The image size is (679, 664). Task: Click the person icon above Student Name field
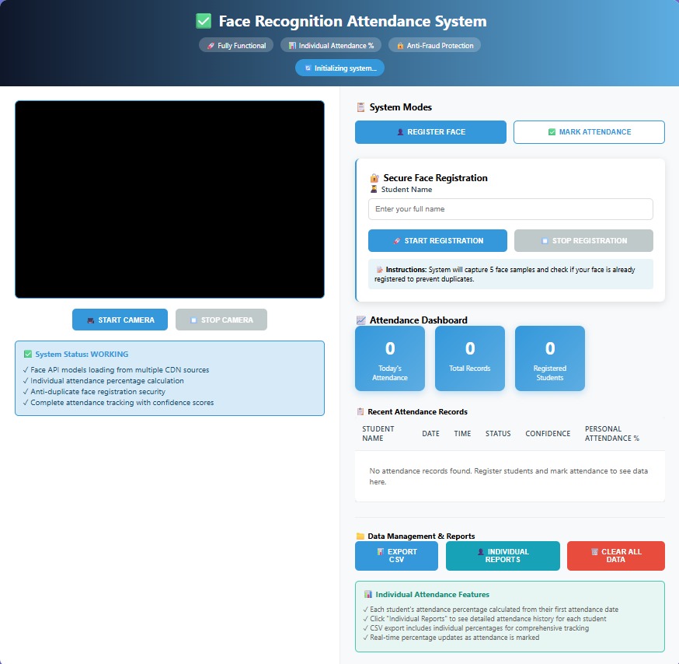pyautogui.click(x=371, y=189)
